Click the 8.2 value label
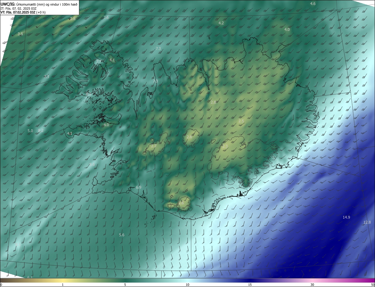Viewport: 375px width, 287px height. [41, 130]
